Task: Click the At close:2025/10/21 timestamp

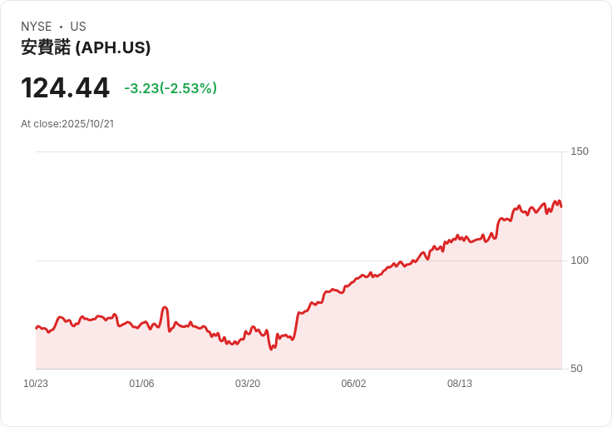Action: click(x=67, y=124)
